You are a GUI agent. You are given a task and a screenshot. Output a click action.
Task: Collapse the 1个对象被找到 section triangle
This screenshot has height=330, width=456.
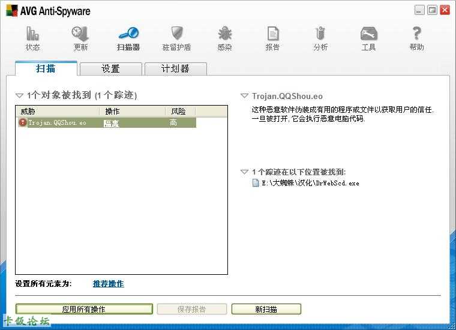[20, 95]
